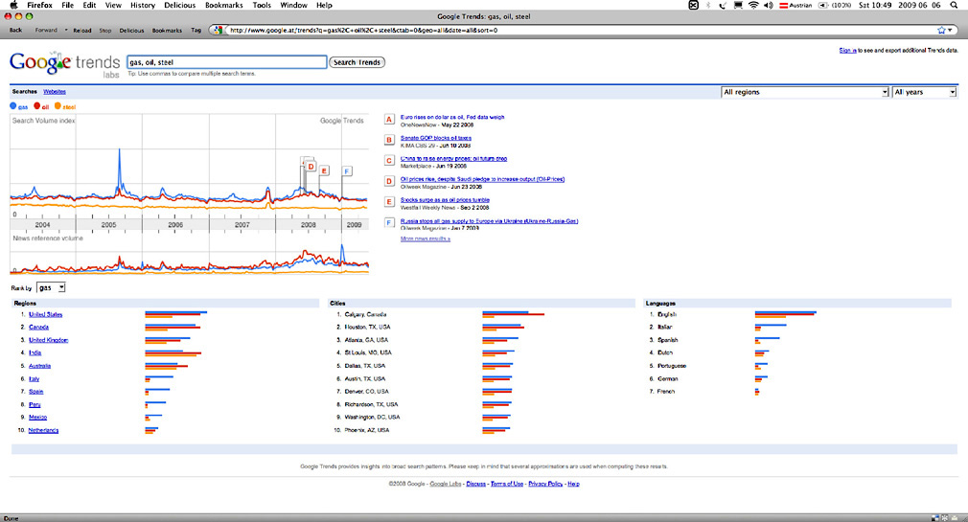This screenshot has height=522, width=968.
Task: Switch to the Websites tab
Action: 55,91
